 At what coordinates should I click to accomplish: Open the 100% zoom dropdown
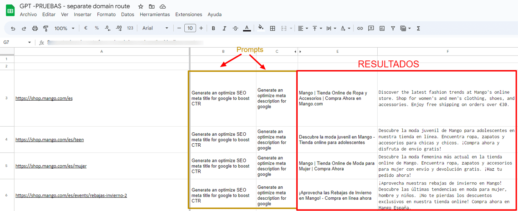pos(64,28)
